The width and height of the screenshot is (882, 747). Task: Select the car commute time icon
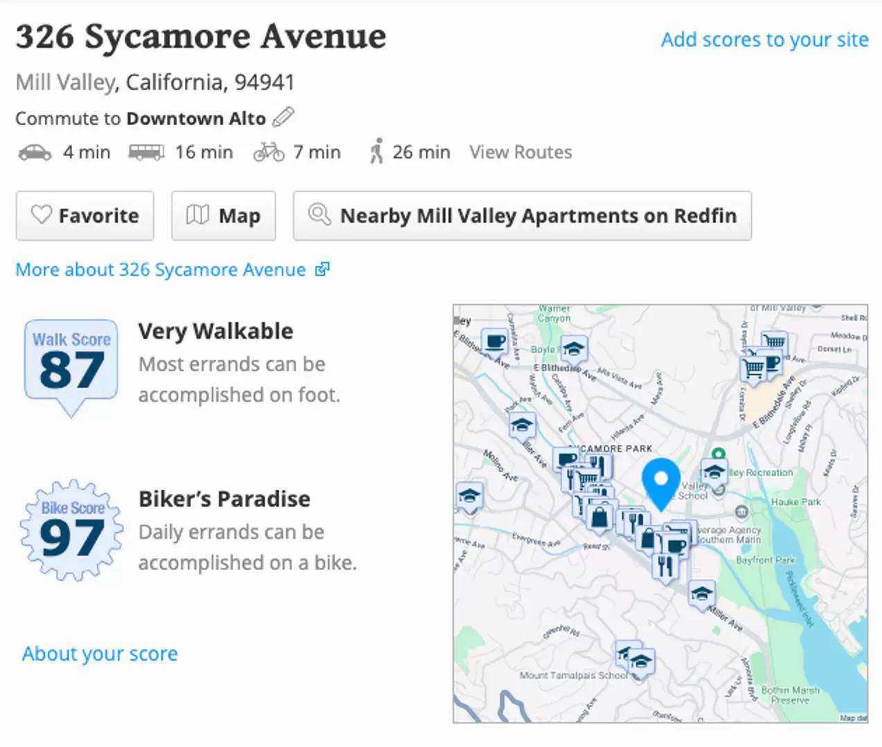(35, 152)
